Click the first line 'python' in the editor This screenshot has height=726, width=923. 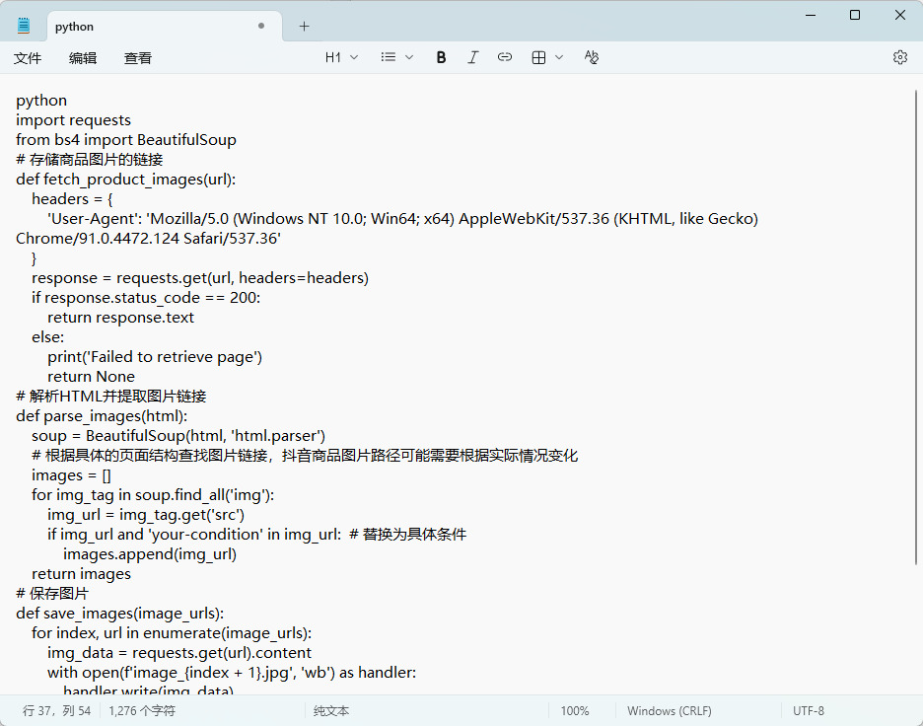(x=41, y=100)
